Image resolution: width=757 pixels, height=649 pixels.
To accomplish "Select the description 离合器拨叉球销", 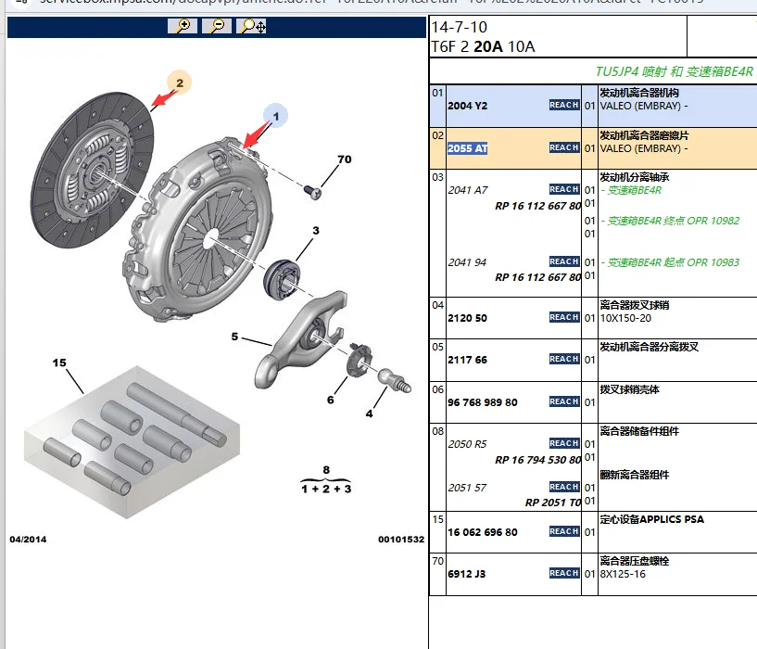I will (x=635, y=305).
